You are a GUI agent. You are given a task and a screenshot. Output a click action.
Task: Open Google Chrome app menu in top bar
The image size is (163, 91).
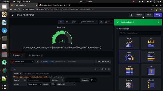[21, 2]
